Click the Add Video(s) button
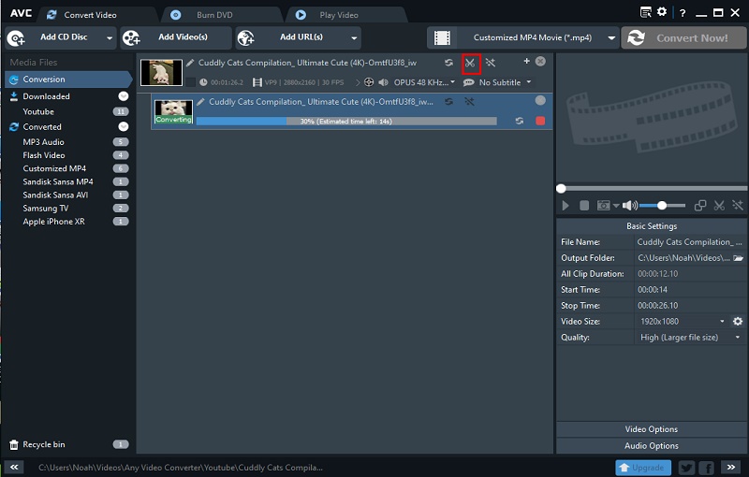749x477 pixels. click(x=175, y=37)
